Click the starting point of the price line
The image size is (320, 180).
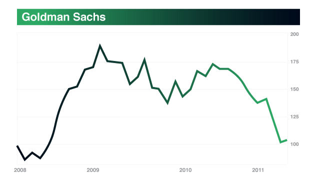[x=17, y=146]
